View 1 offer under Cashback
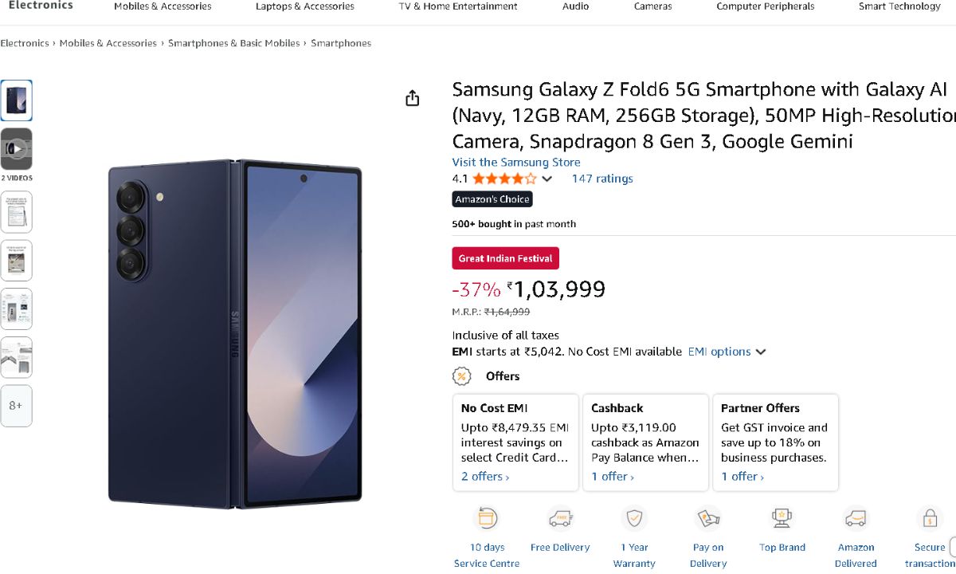Screen dimensions: 956x574 tap(612, 477)
